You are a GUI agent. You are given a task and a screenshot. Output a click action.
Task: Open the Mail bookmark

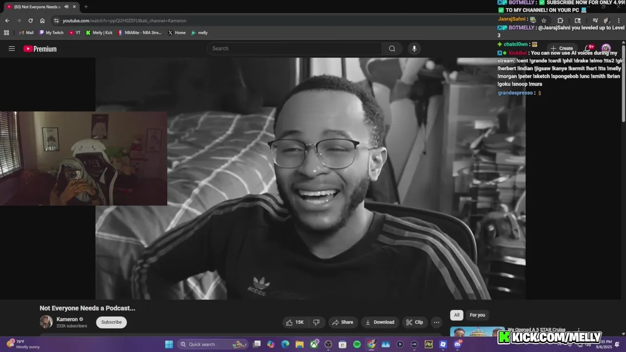pos(26,33)
